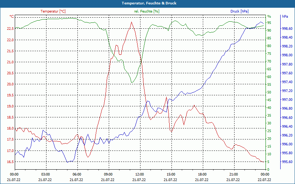
Task: Click the 18,5 temperature axis tick
Action: point(10,117)
